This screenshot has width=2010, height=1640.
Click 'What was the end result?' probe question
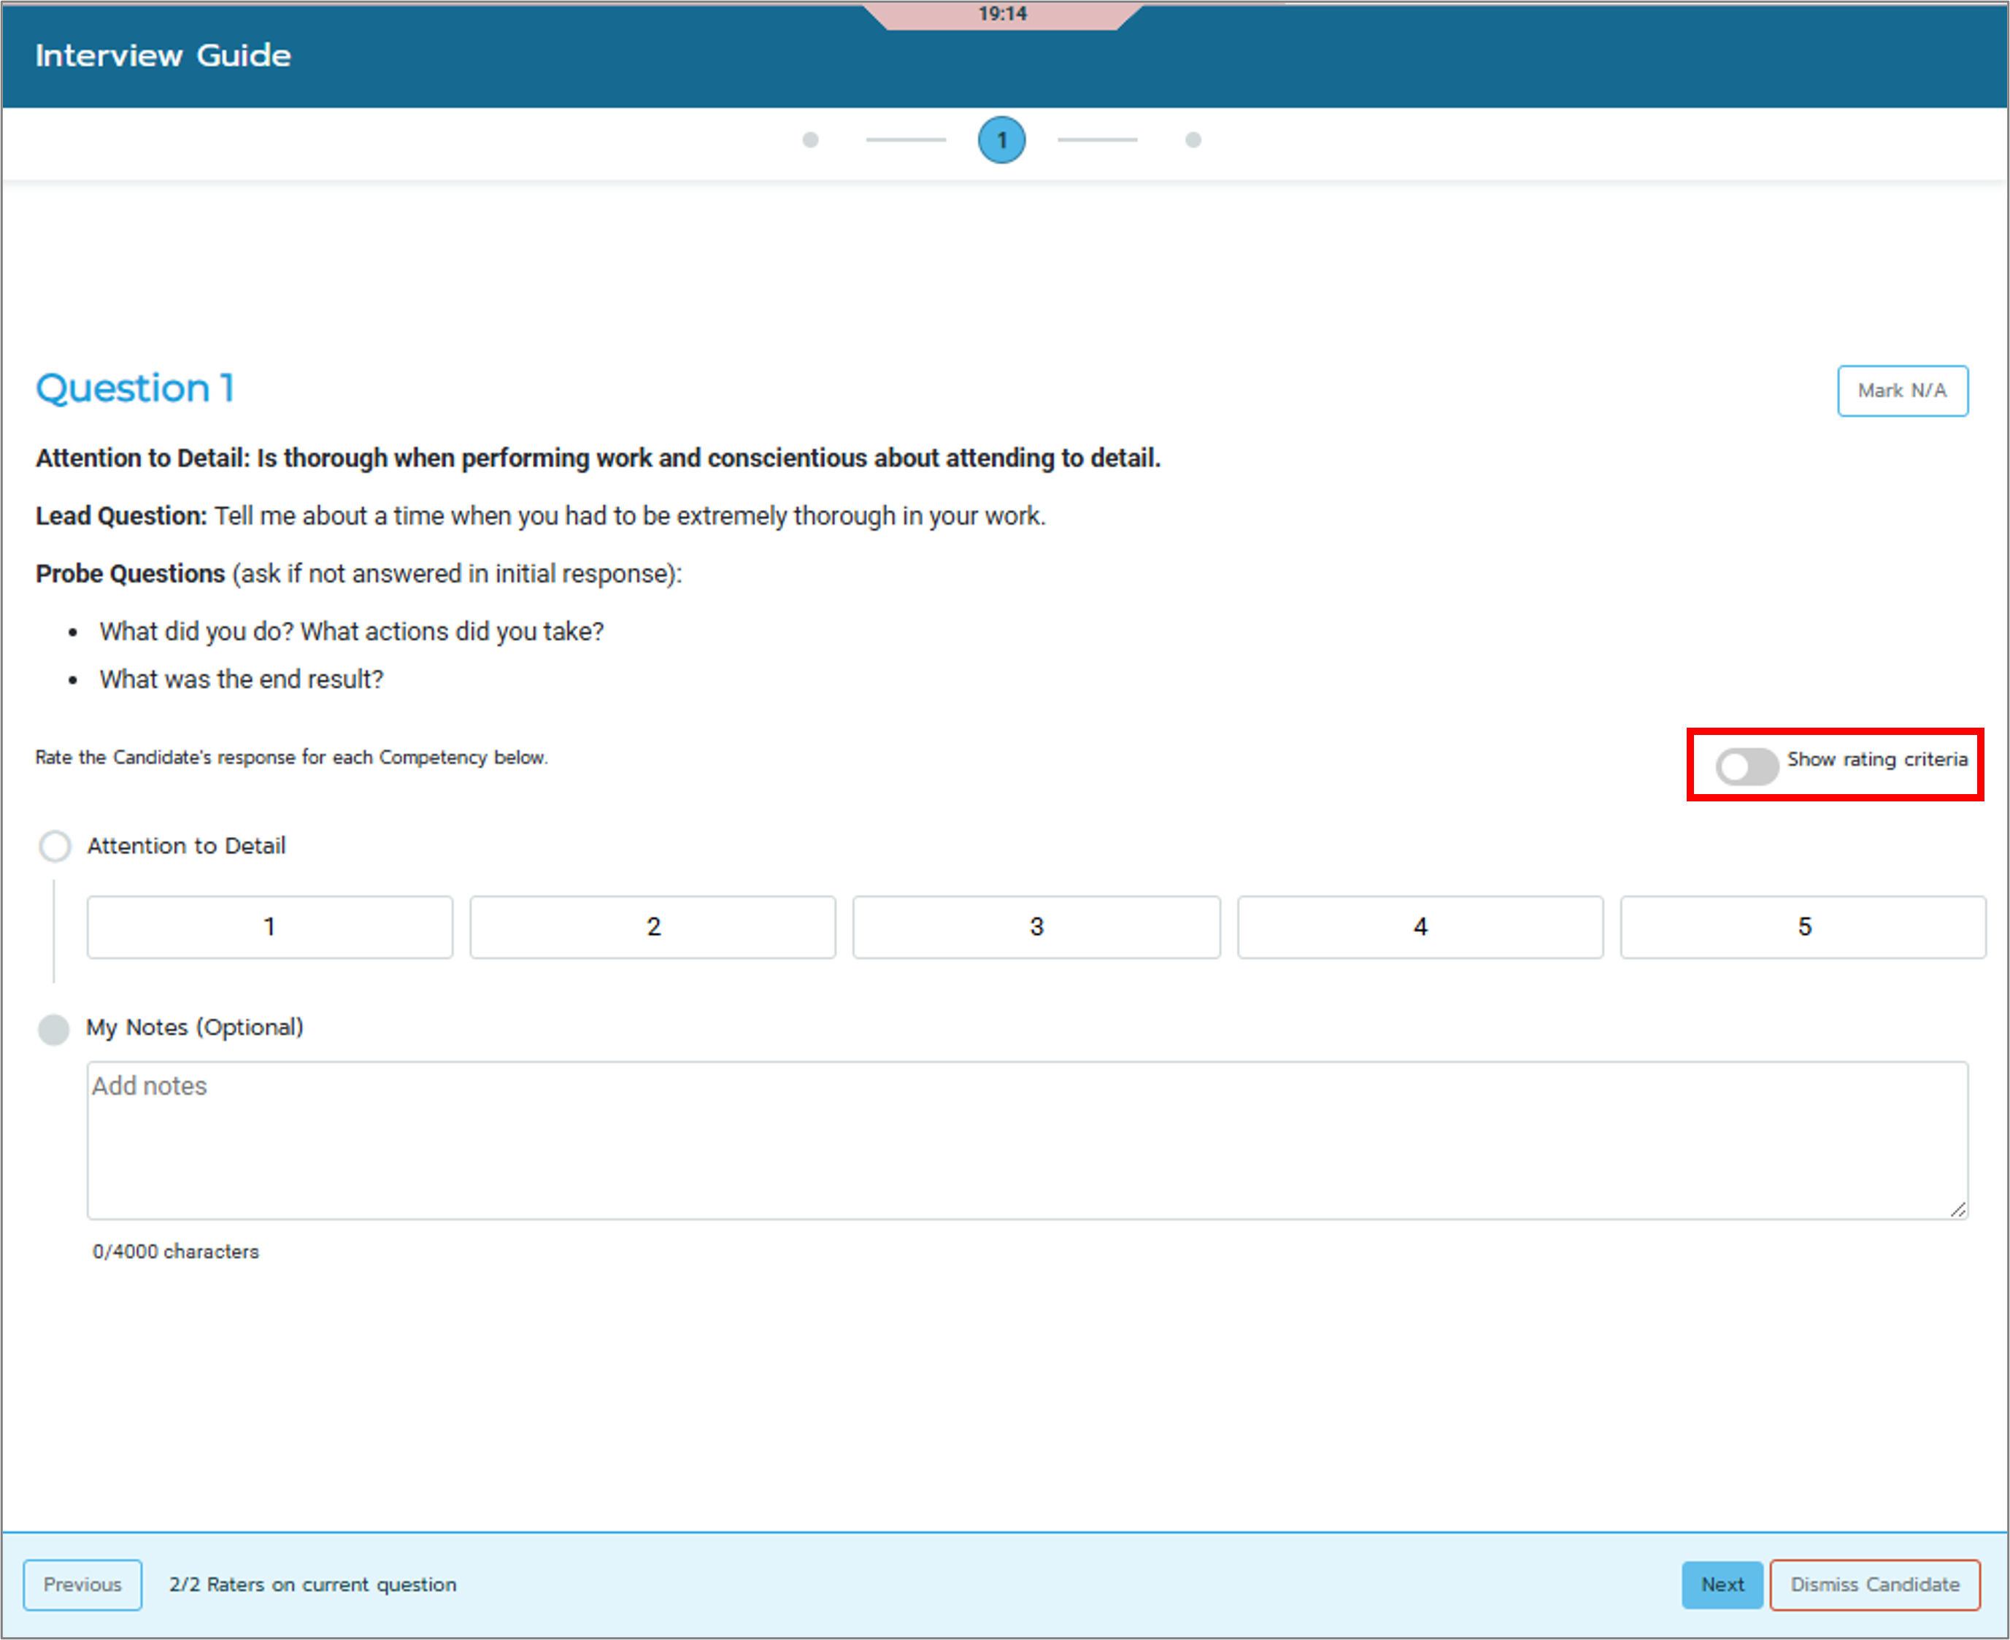click(x=242, y=680)
